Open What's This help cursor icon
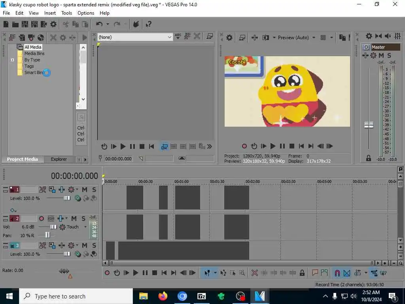Image resolution: width=405 pixels, height=304 pixels. [148, 24]
